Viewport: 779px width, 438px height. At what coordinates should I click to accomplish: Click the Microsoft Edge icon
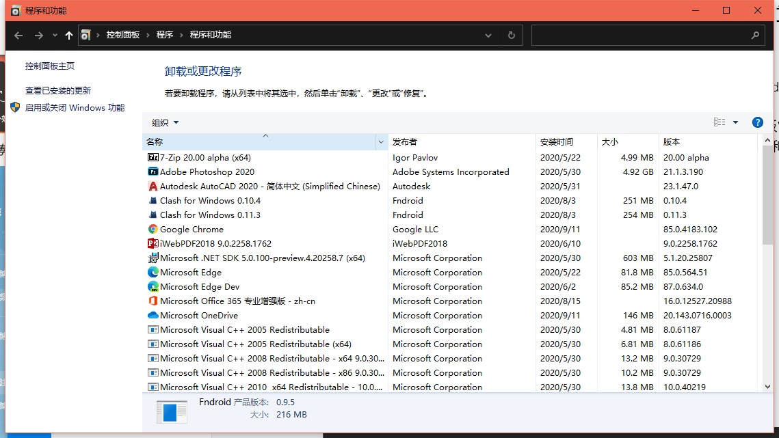pyautogui.click(x=153, y=273)
